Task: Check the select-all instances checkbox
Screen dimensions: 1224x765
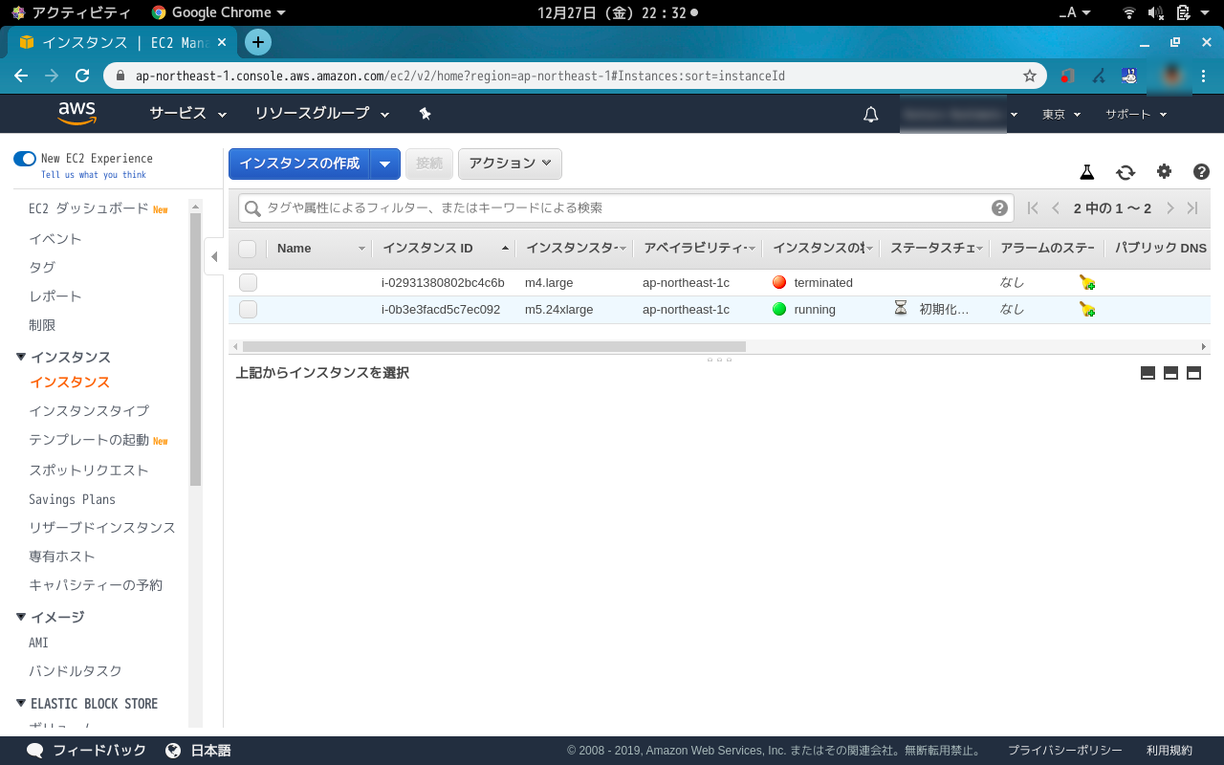Action: [248, 249]
